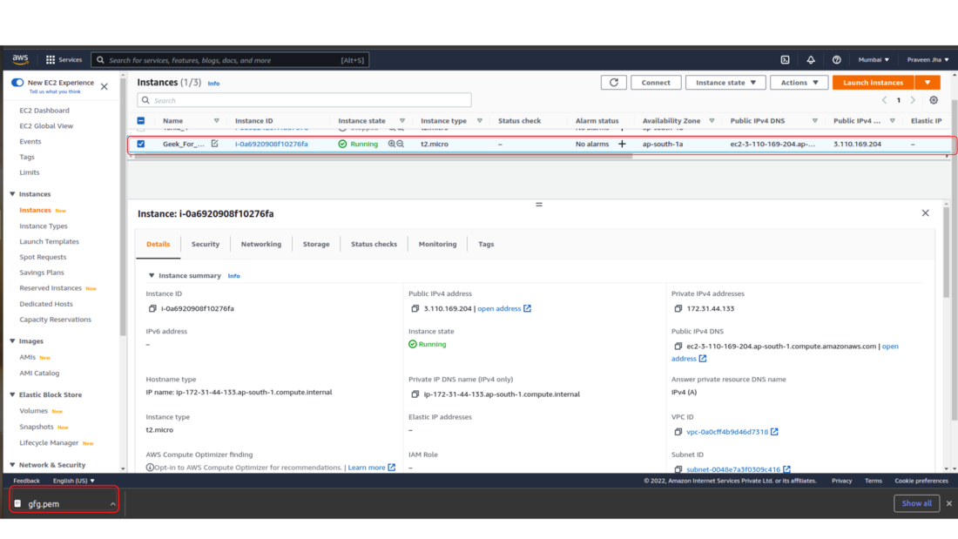Open the gfg.pem downloaded file
The image size is (958, 539).
[44, 504]
